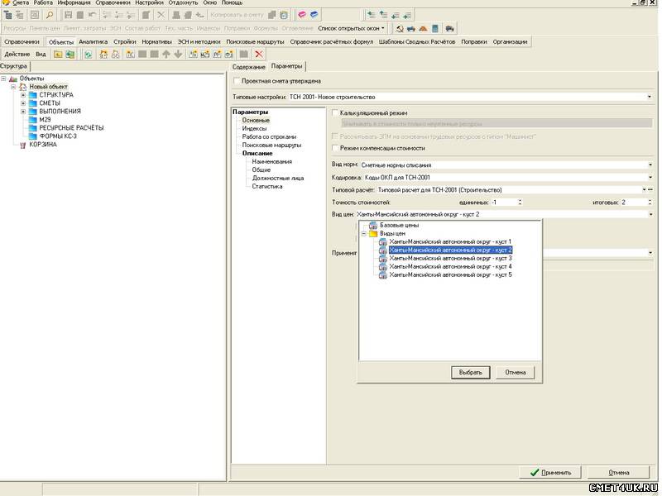
Task: Open the Типовые настройки dropdown
Action: click(x=650, y=97)
